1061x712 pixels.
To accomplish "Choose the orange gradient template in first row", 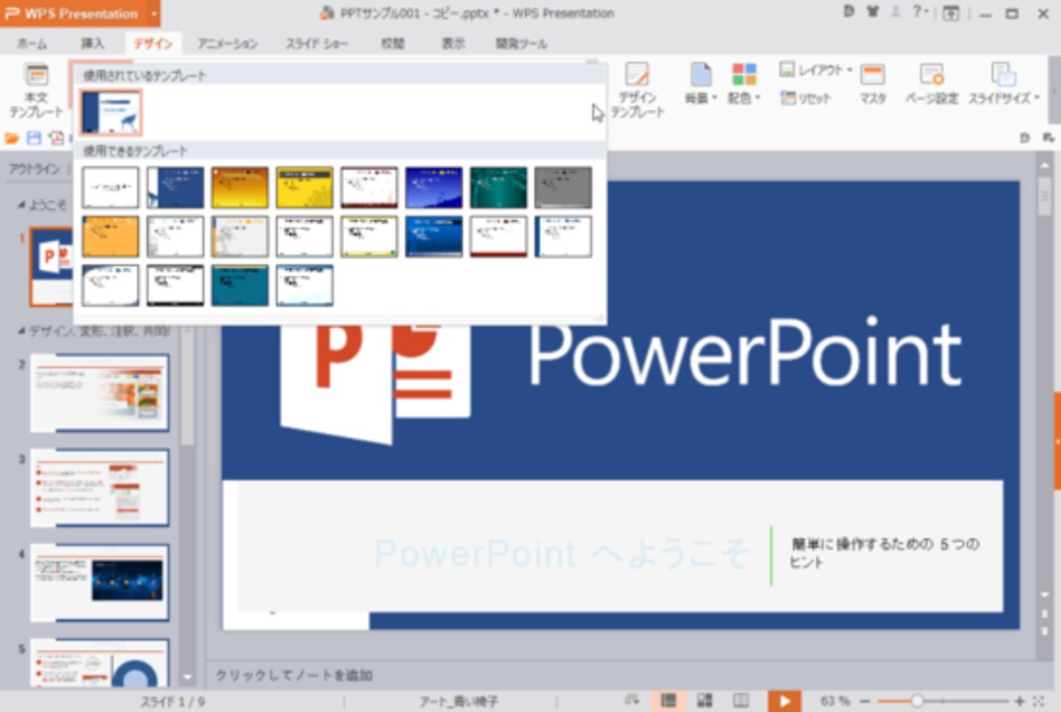I will (x=240, y=187).
